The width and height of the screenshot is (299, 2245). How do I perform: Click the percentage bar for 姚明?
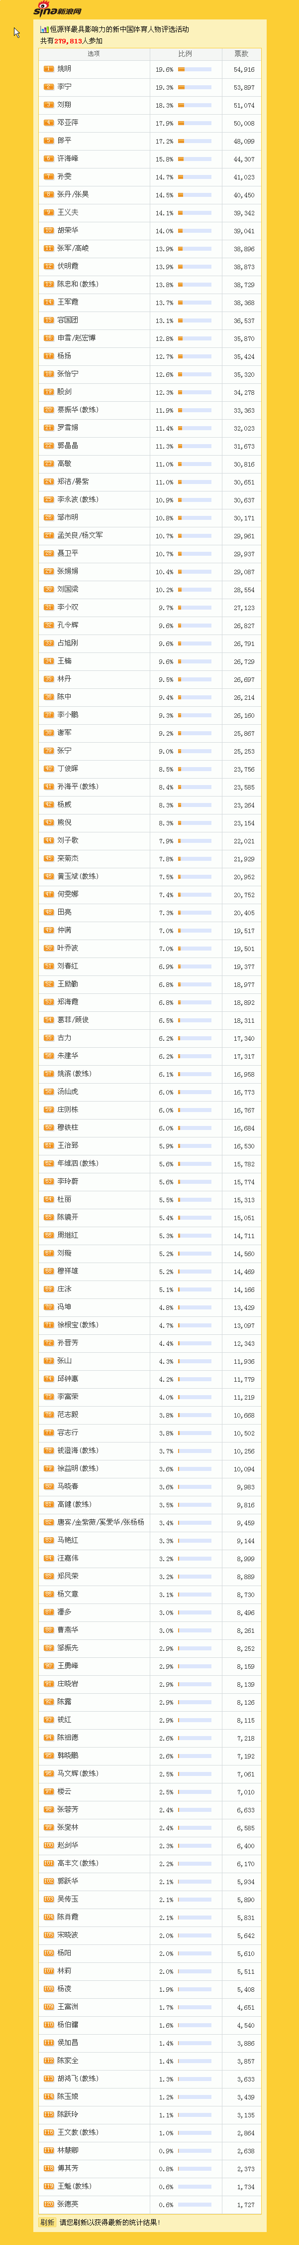195,70
